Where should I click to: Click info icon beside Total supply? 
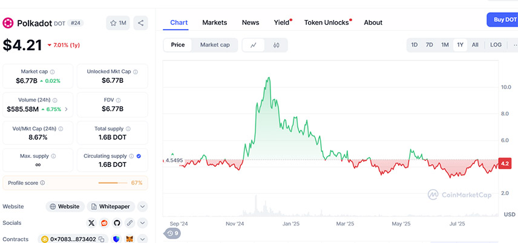(x=128, y=129)
